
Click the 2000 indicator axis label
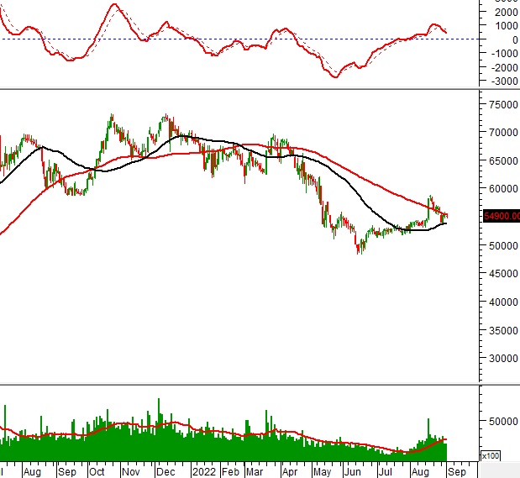(x=506, y=12)
